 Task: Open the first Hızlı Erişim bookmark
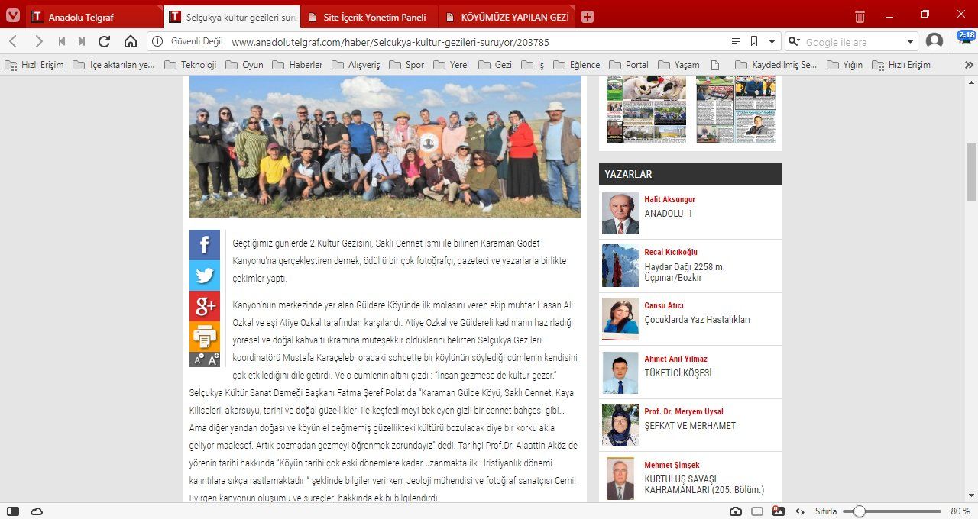coord(34,65)
